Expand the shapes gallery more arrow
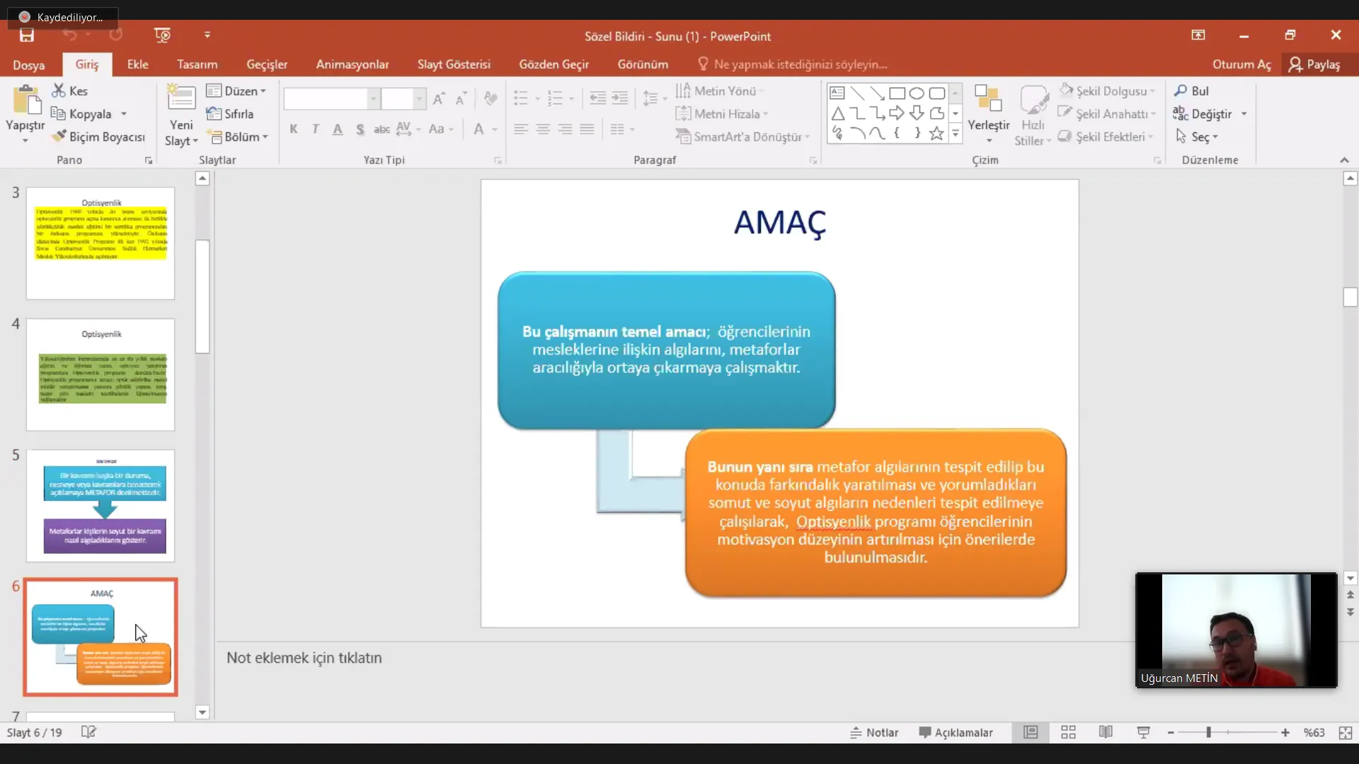 (956, 133)
